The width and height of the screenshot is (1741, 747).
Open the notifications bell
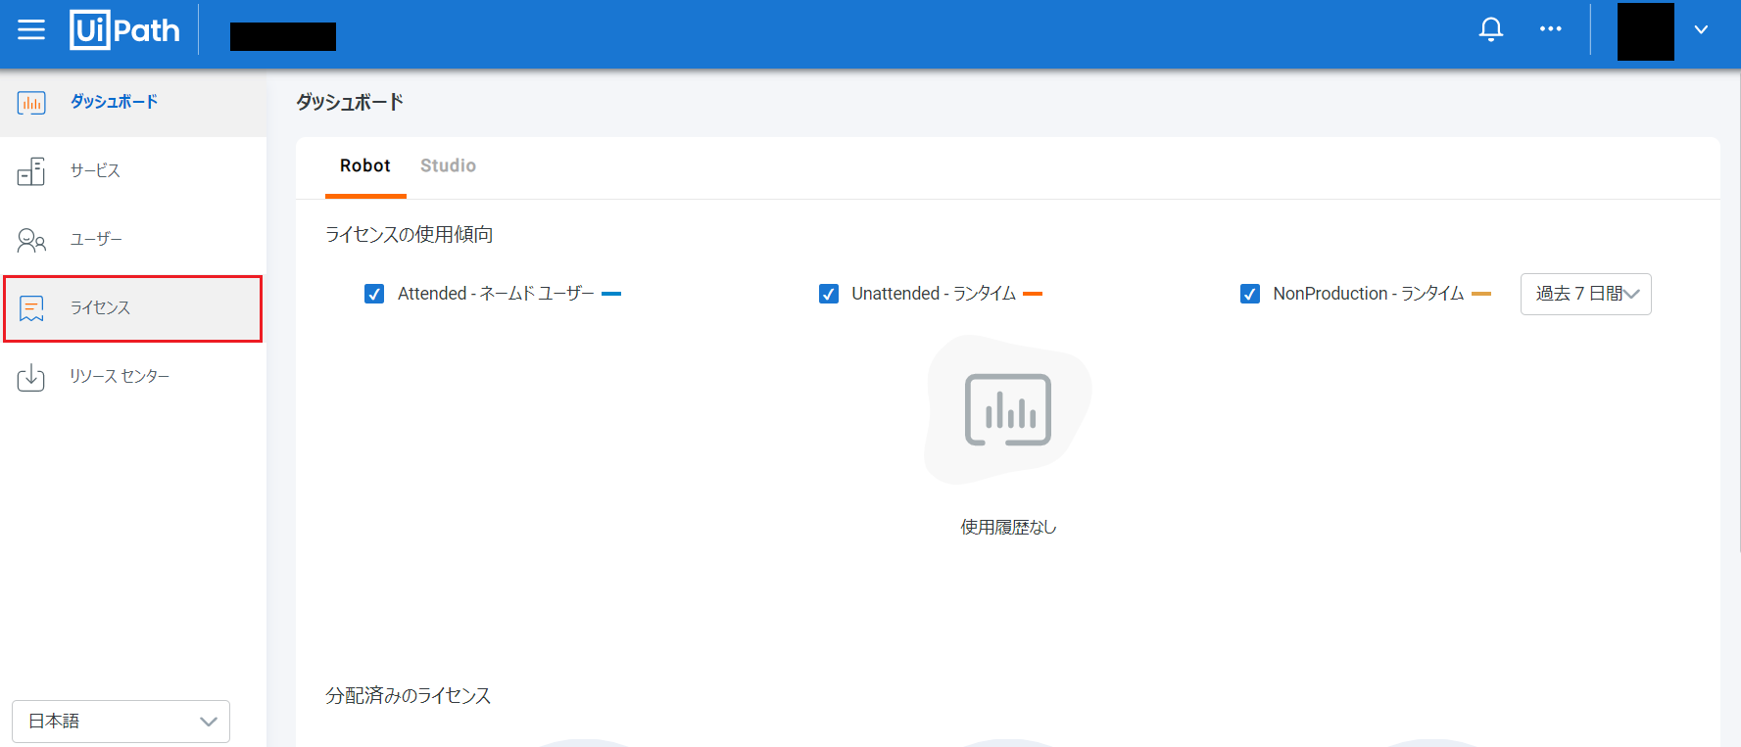(x=1491, y=29)
